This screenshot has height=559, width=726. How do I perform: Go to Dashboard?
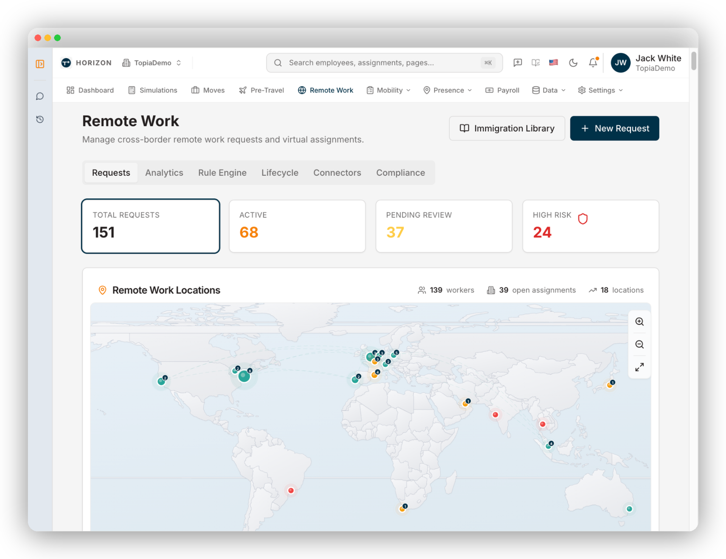pyautogui.click(x=90, y=90)
